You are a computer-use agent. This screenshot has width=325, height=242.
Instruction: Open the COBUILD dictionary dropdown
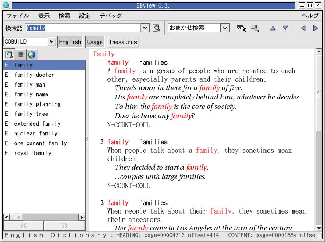pos(51,42)
